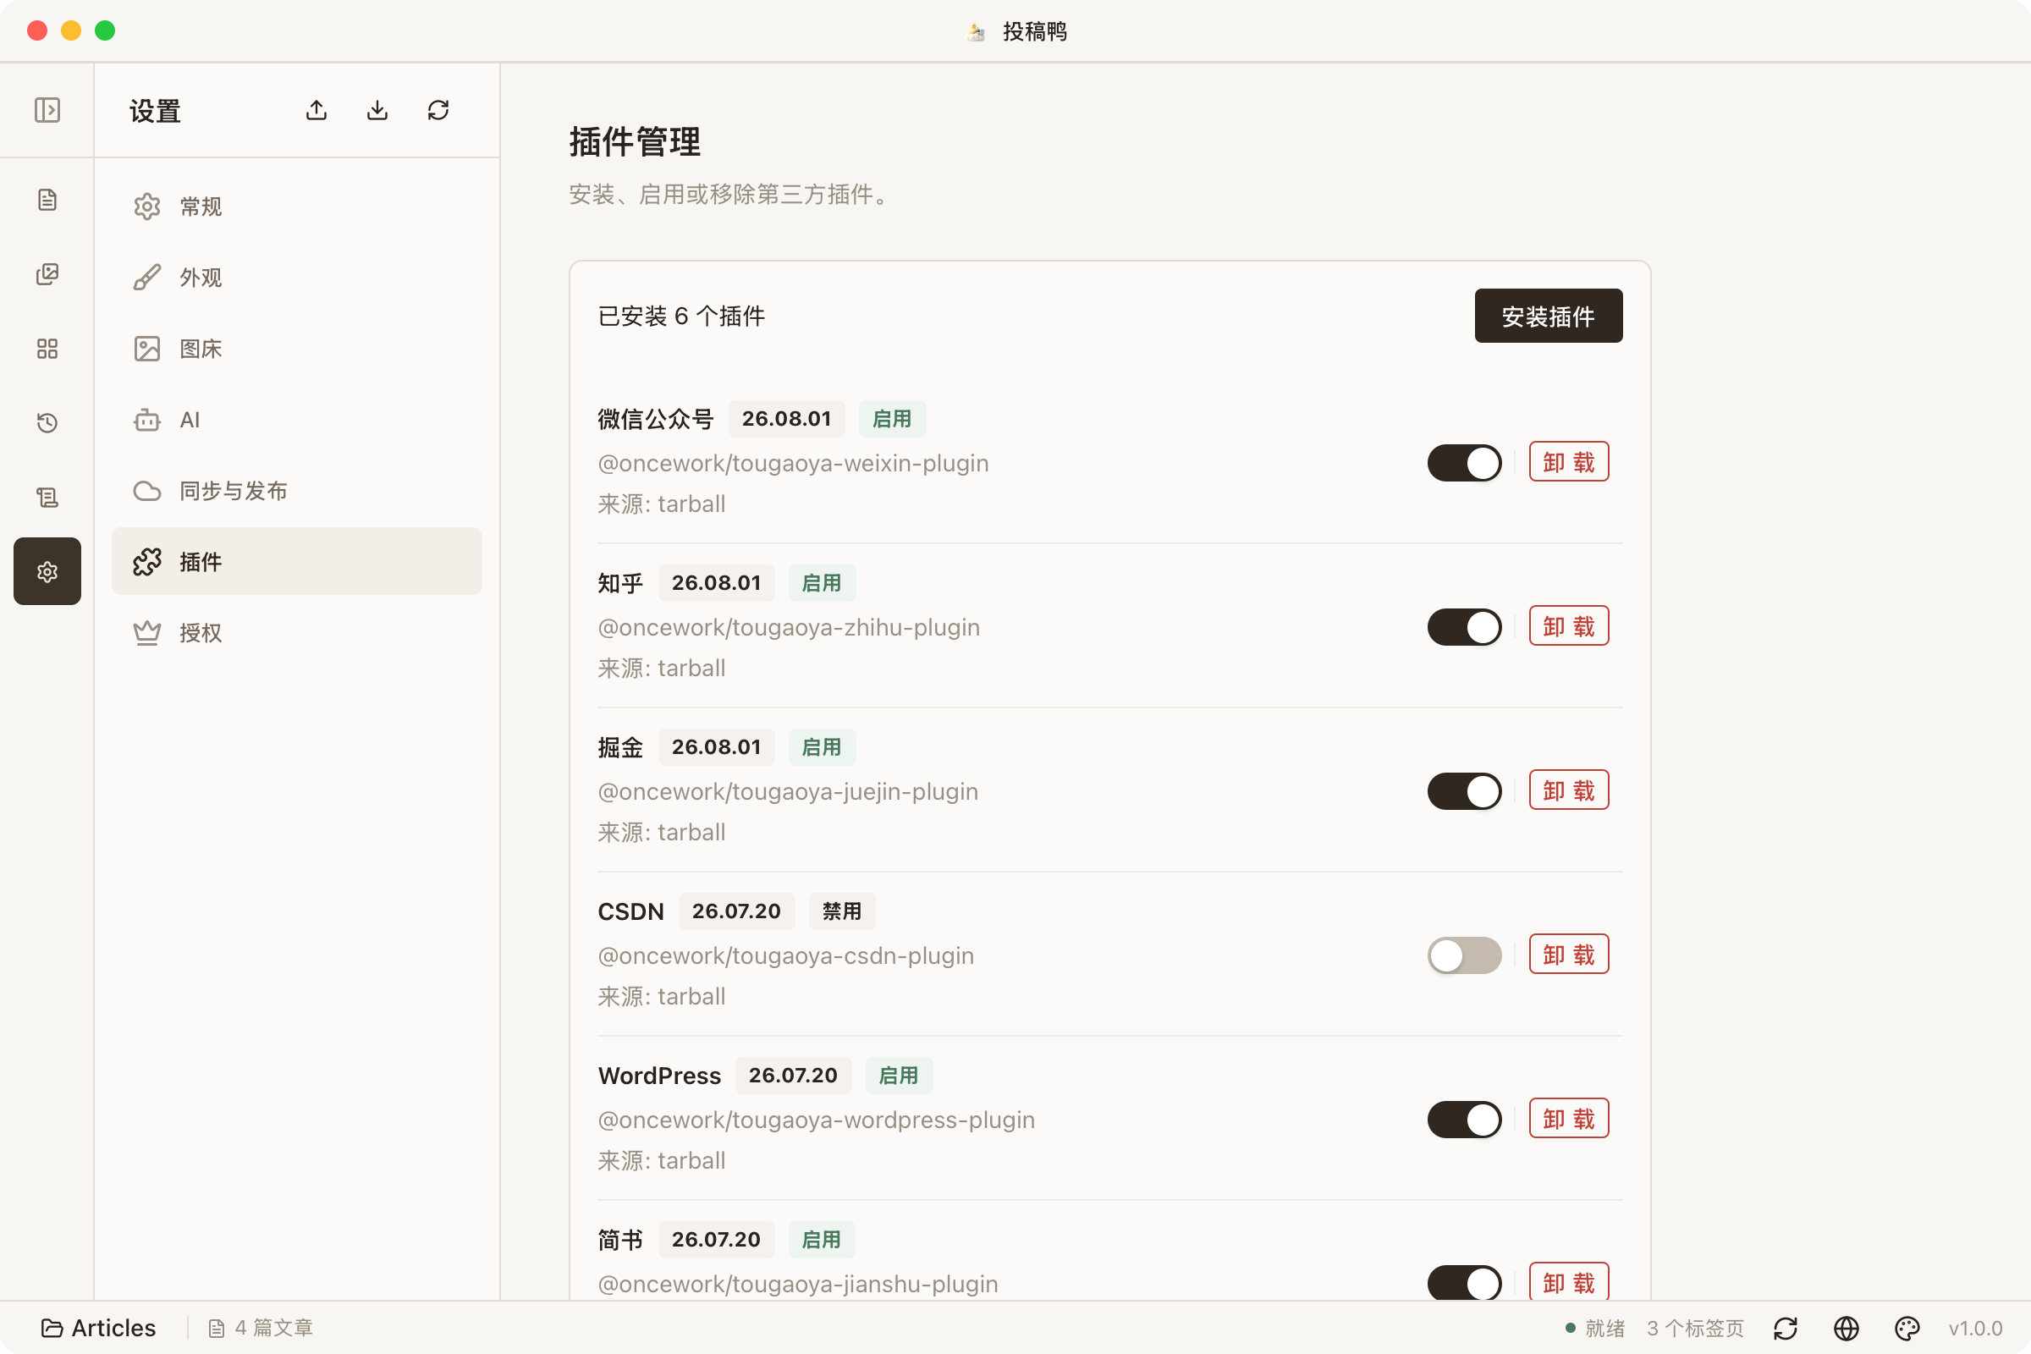Disable the 微信公众号 plugin toggle
This screenshot has height=1354, width=2031.
point(1465,463)
